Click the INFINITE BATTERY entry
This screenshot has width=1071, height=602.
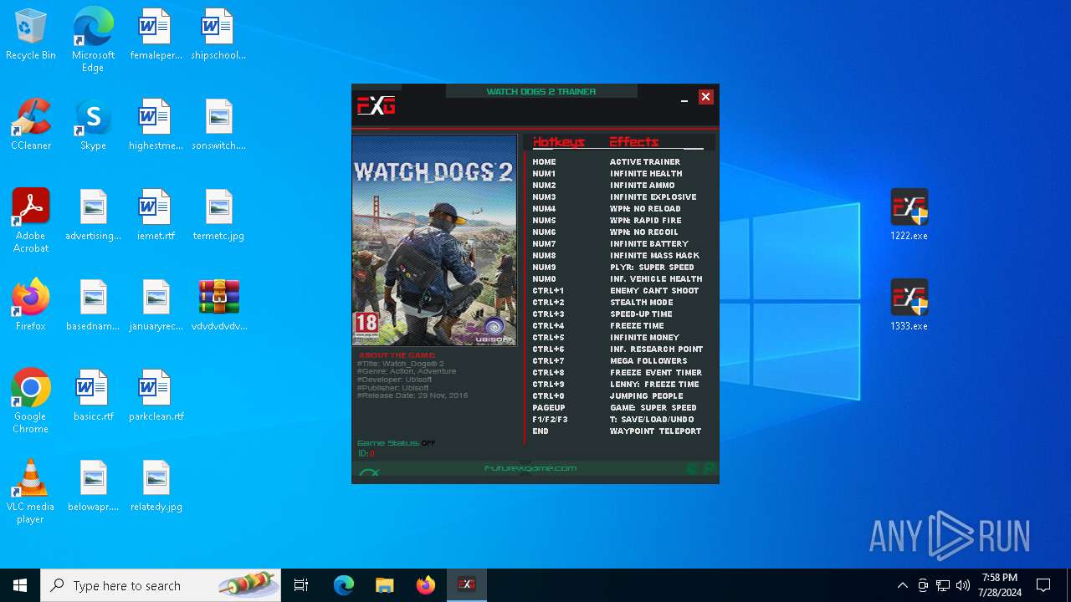pos(649,244)
